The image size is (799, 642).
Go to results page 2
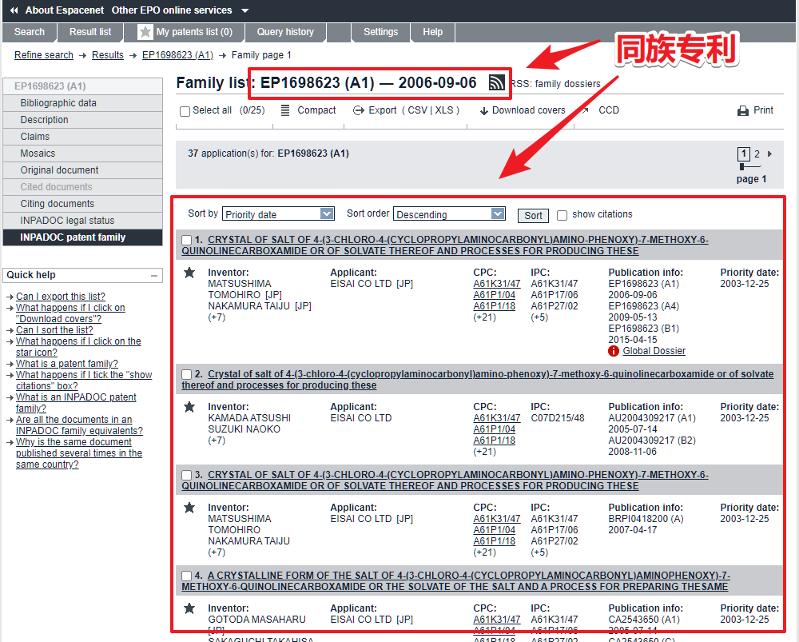click(757, 154)
